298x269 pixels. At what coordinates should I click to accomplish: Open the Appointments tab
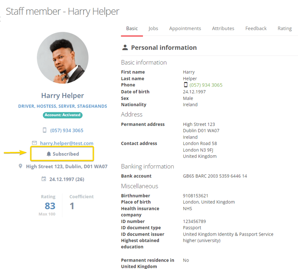185,28
